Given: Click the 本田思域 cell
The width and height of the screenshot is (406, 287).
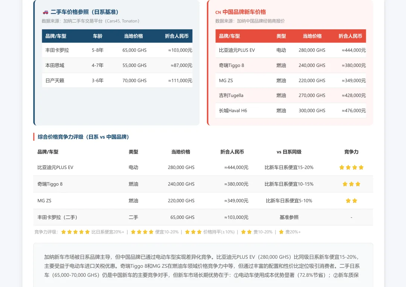Looking at the screenshot, I should pos(55,65).
